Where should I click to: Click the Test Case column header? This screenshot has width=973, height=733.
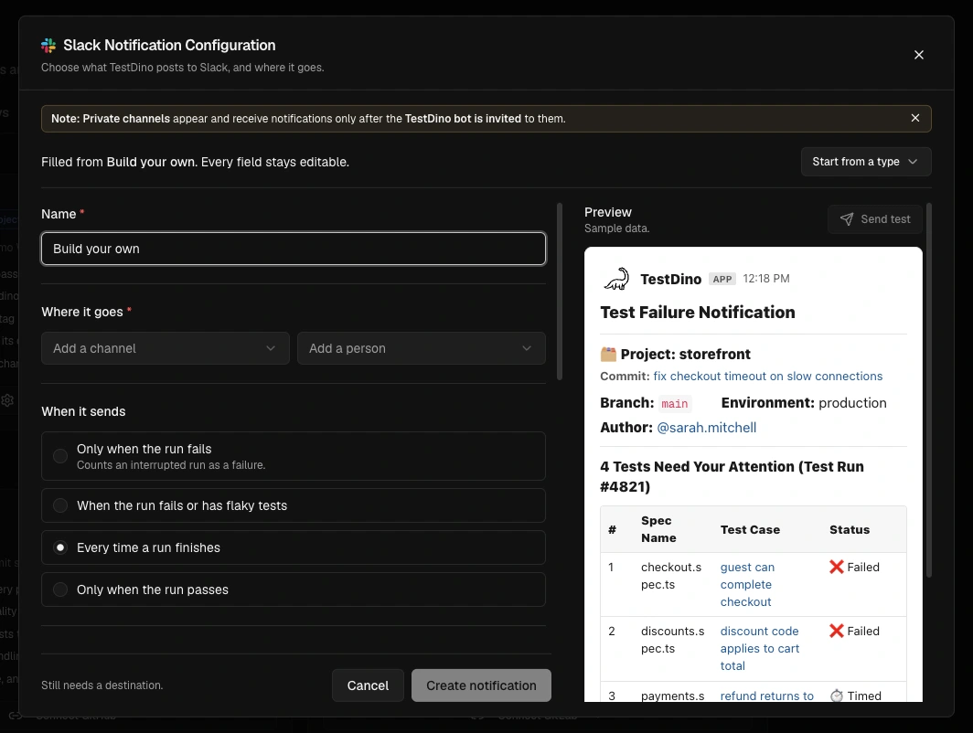(750, 529)
